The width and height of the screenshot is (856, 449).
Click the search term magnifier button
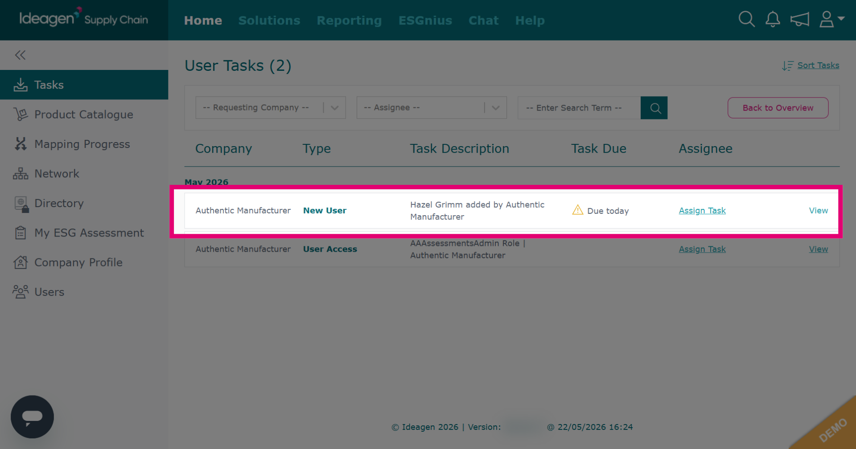point(654,108)
